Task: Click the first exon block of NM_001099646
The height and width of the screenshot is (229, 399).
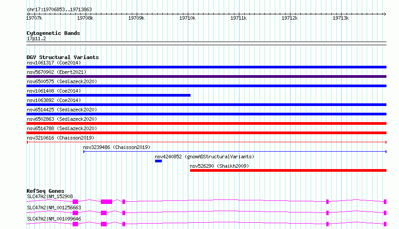Action: coord(75,224)
